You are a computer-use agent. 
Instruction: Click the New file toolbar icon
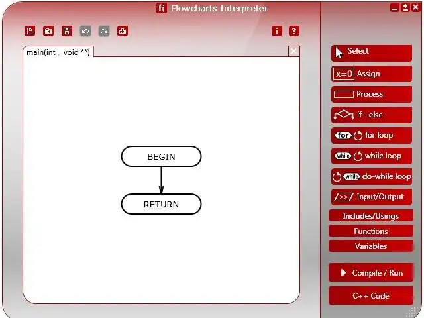(x=30, y=31)
